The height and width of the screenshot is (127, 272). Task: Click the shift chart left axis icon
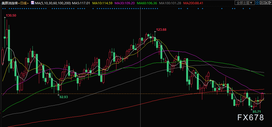pyautogui.click(x=262, y=3)
